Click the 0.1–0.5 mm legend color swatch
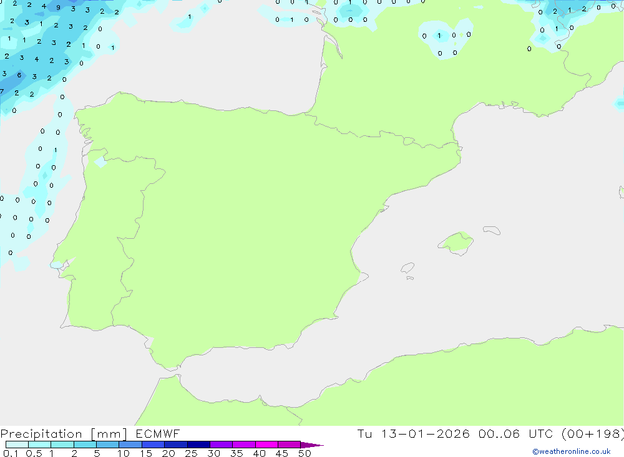624x457 pixels. 17,445
